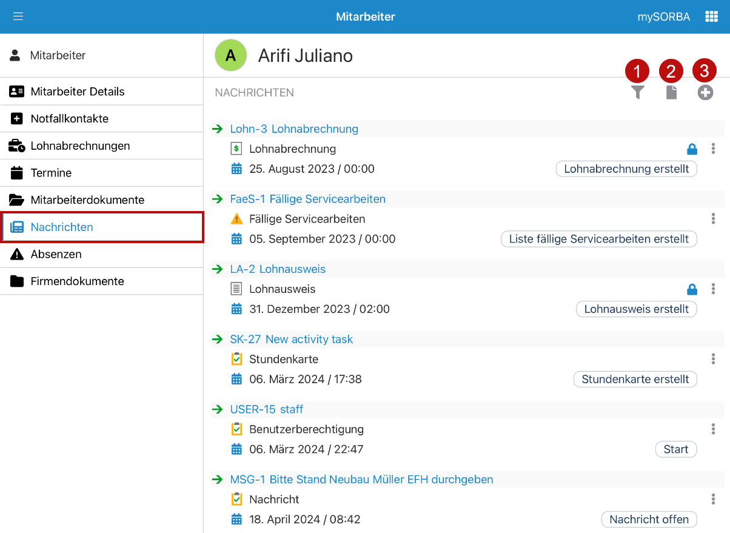Screen dimensions: 730x533
Task: Open the hamburger menu in header
Action: tap(18, 16)
